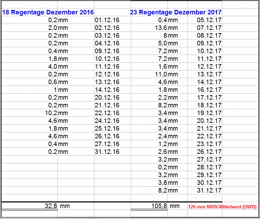Select the date cell 26.12.17
Viewport: 260px width, 219px height.
[x=209, y=152]
